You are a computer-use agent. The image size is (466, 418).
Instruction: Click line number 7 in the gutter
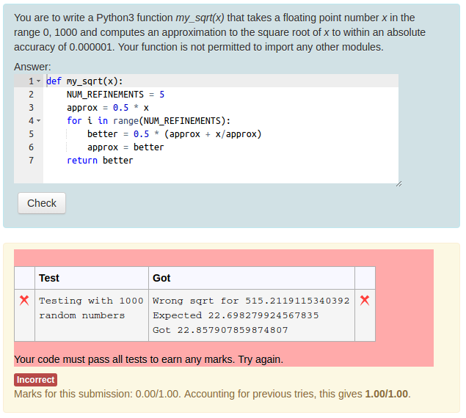pyautogui.click(x=31, y=161)
